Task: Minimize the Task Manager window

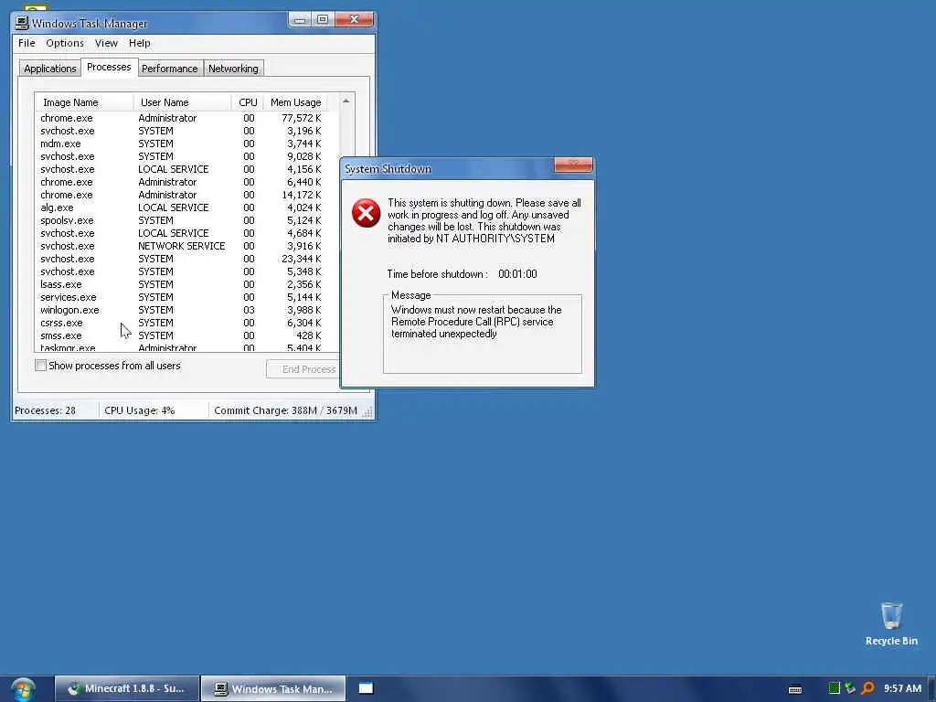Action: [300, 20]
